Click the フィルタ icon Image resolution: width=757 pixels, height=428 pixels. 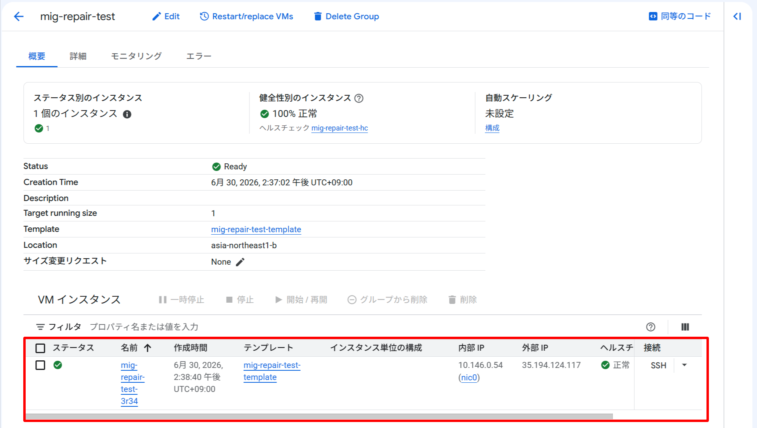pos(40,327)
